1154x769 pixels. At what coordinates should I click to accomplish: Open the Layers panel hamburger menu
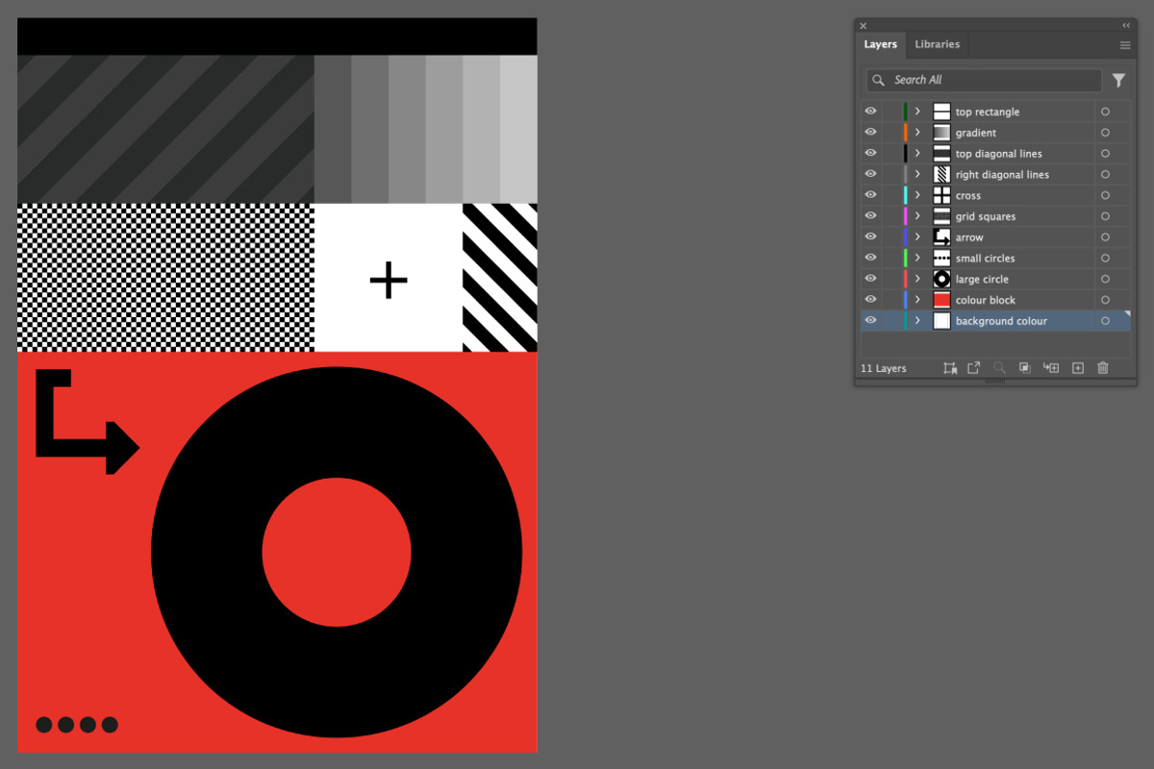1125,45
